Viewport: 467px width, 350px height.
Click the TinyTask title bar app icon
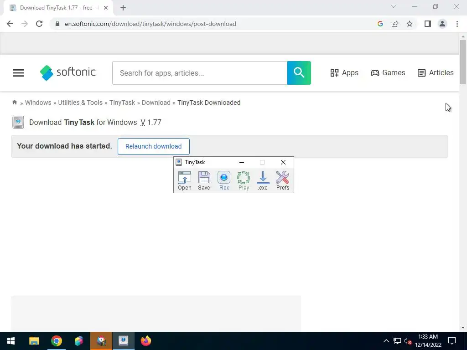(179, 162)
